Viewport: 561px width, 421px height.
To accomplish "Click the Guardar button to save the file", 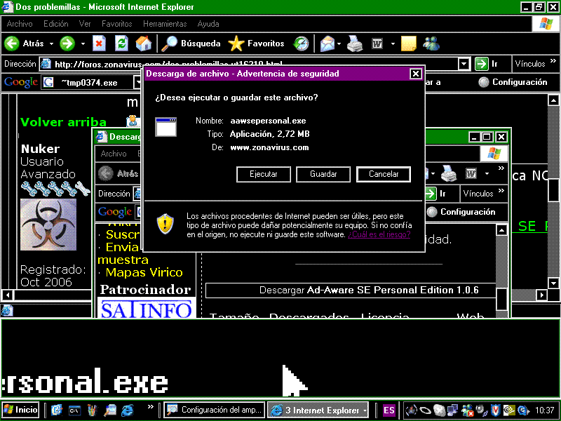I will pyautogui.click(x=323, y=174).
